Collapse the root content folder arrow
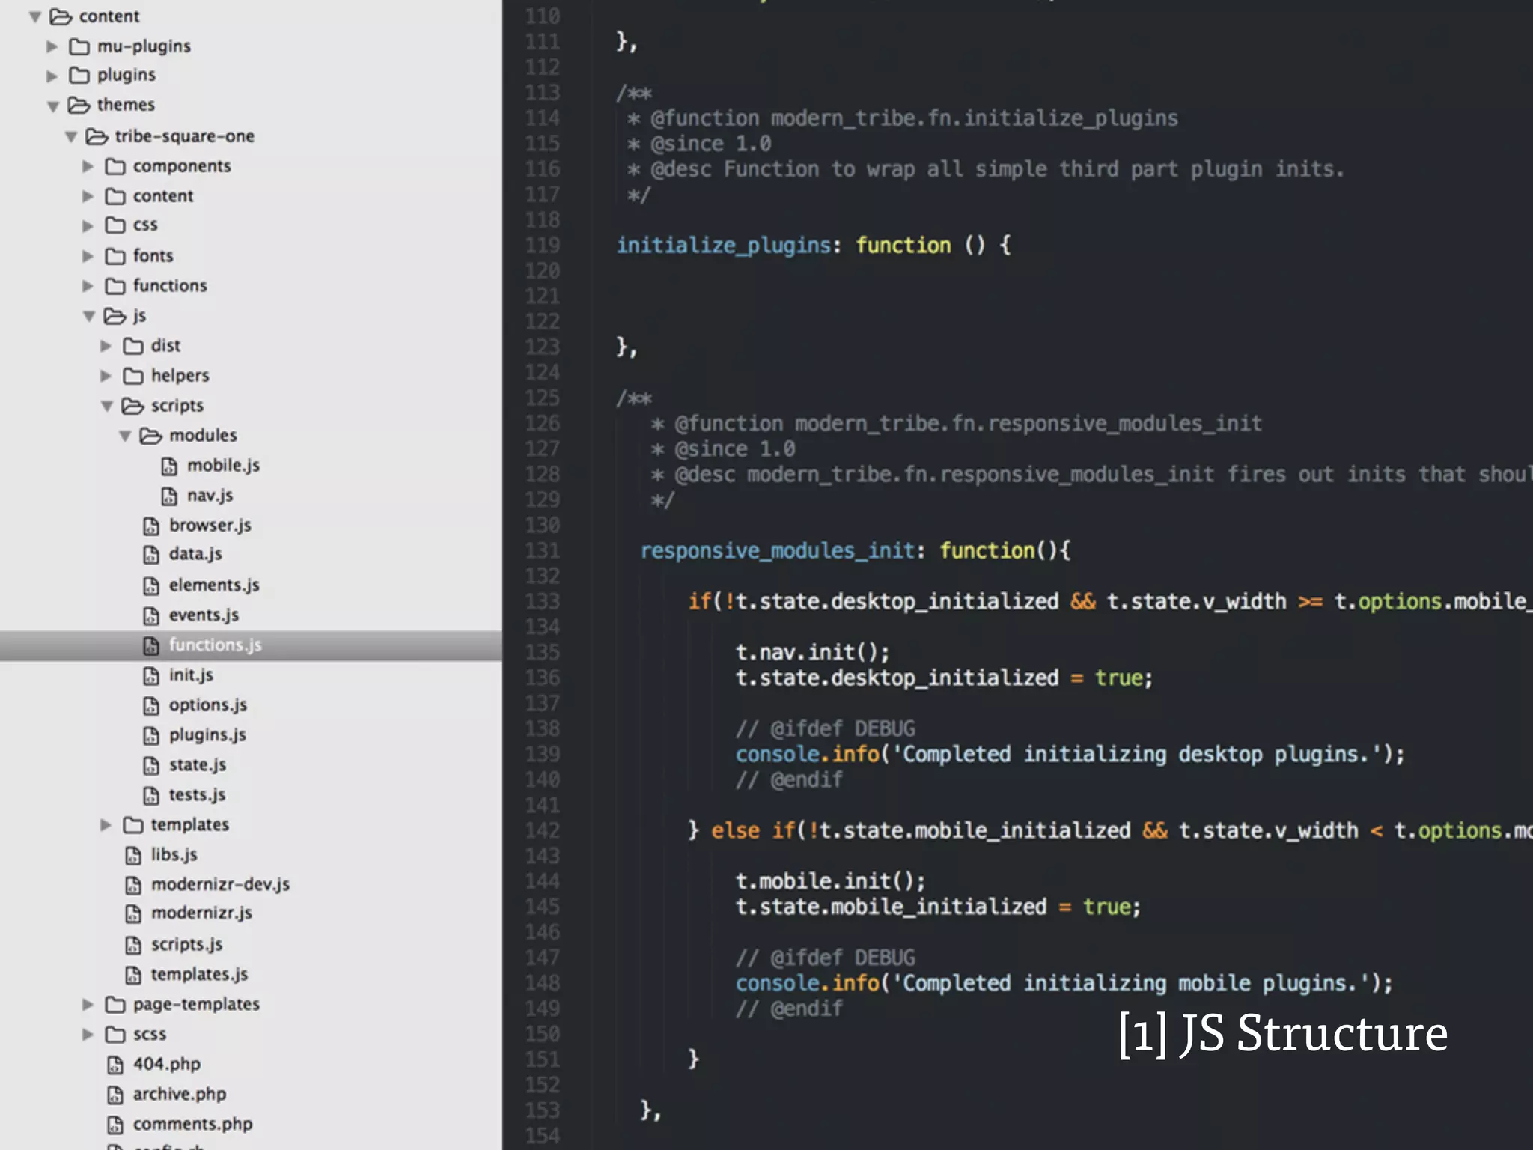The height and width of the screenshot is (1150, 1533). [34, 16]
